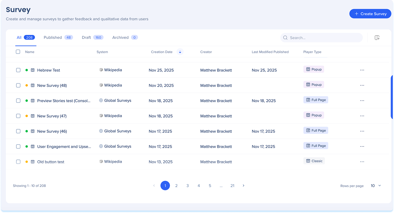The image size is (394, 213).
Task: Click the blue vertical scrollbar handle
Action: (392, 97)
